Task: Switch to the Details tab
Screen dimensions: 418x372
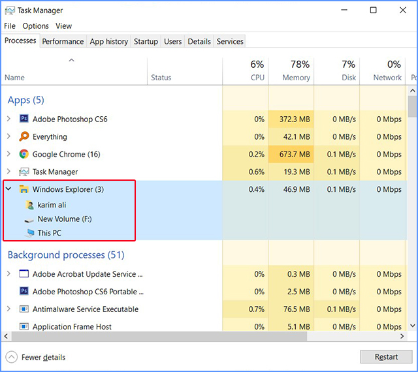Action: point(199,41)
